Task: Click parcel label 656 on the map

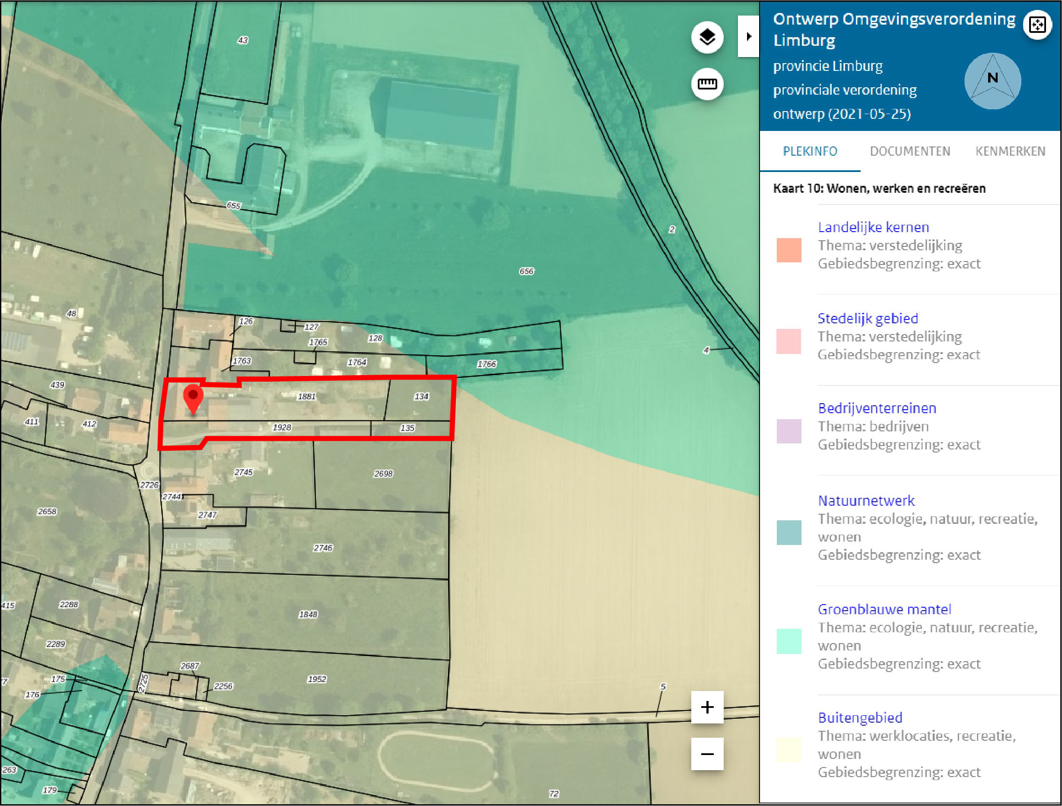Action: coord(526,271)
